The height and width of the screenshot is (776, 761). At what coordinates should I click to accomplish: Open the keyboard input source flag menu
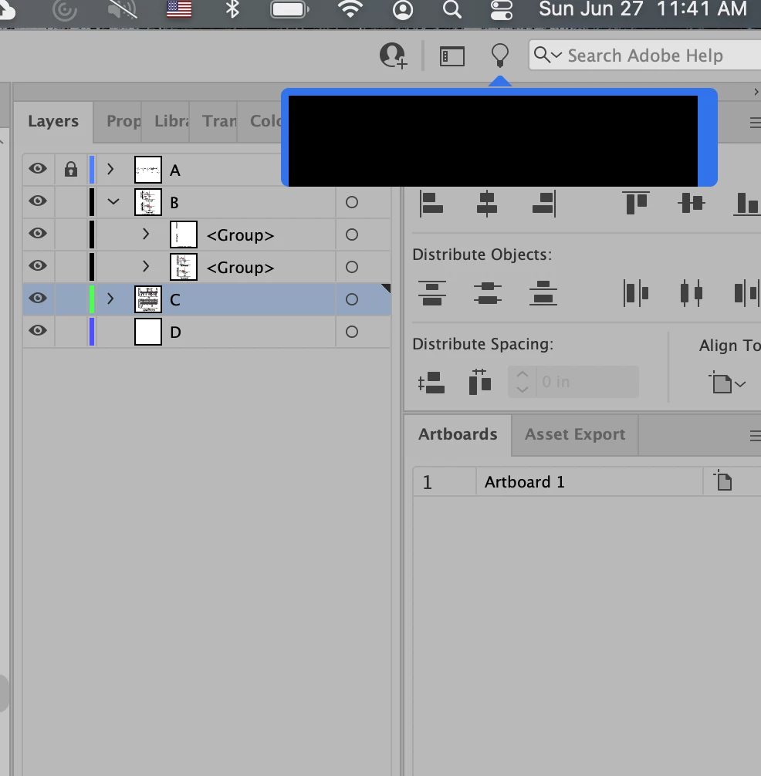pyautogui.click(x=179, y=9)
